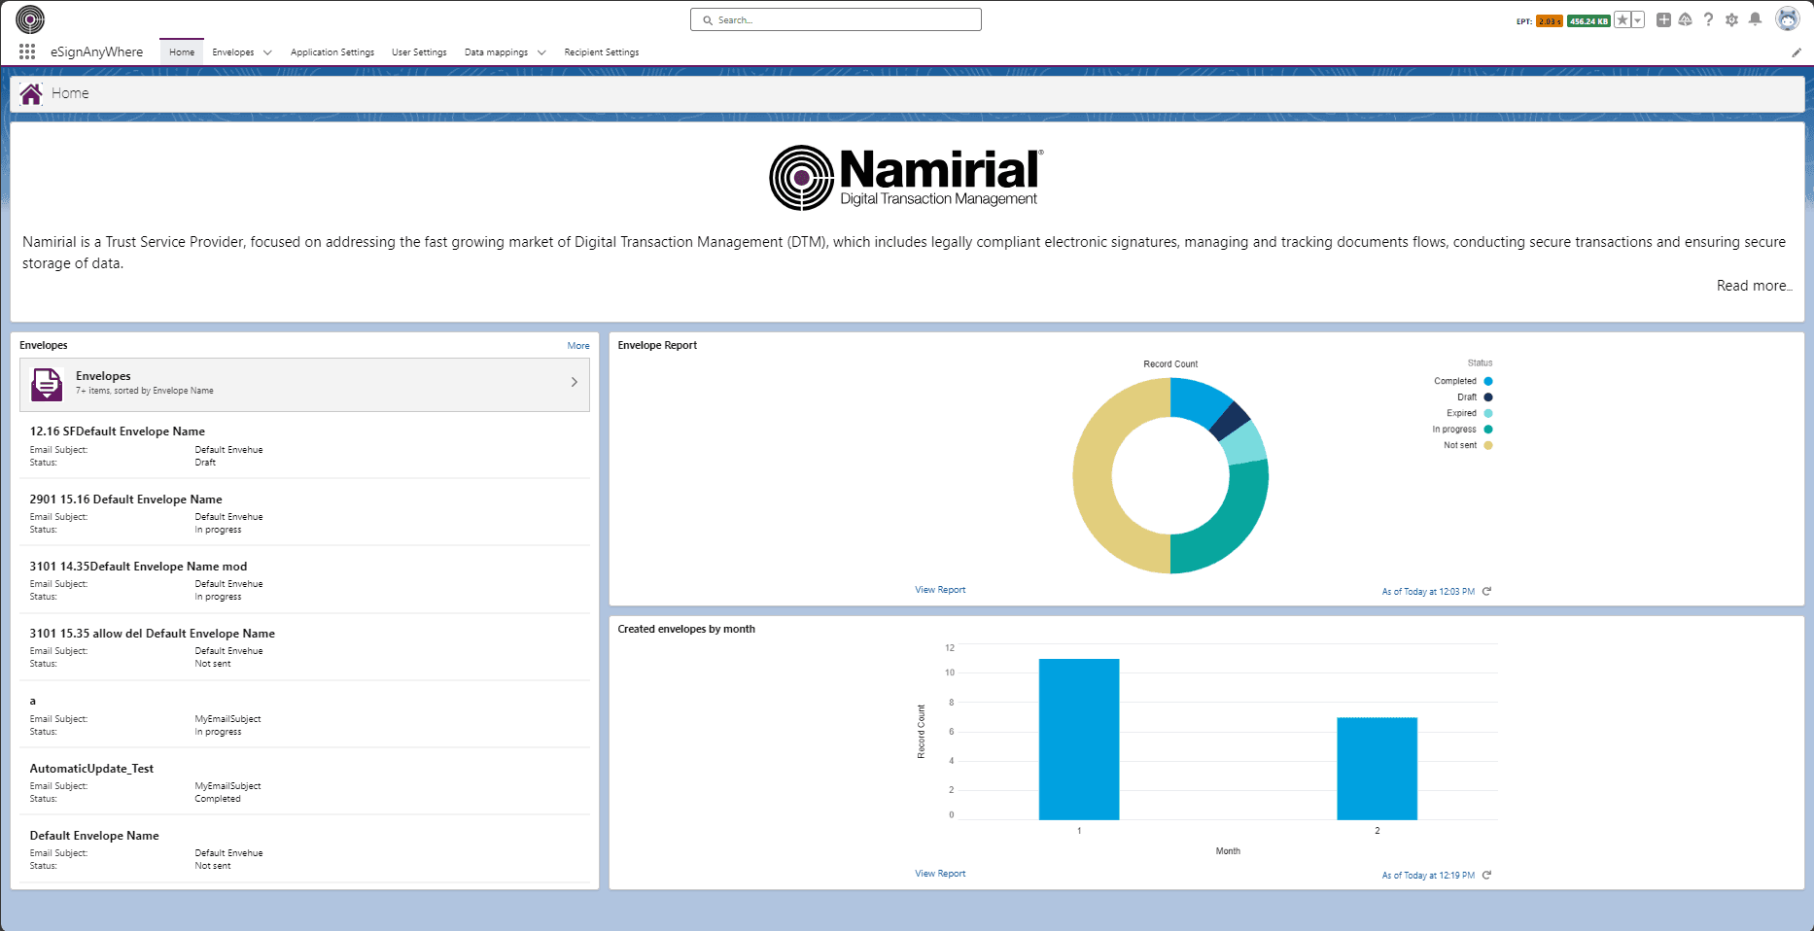Viewport: 1814px width, 931px height.
Task: Click the 'Envelope Report' panel title
Action: click(657, 345)
